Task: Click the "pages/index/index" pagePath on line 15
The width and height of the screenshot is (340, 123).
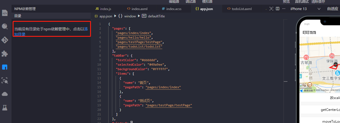Action: (x=163, y=87)
